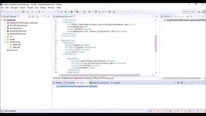Open the Snippets view tab
The height and width of the screenshot is (116, 206).
(115, 82)
